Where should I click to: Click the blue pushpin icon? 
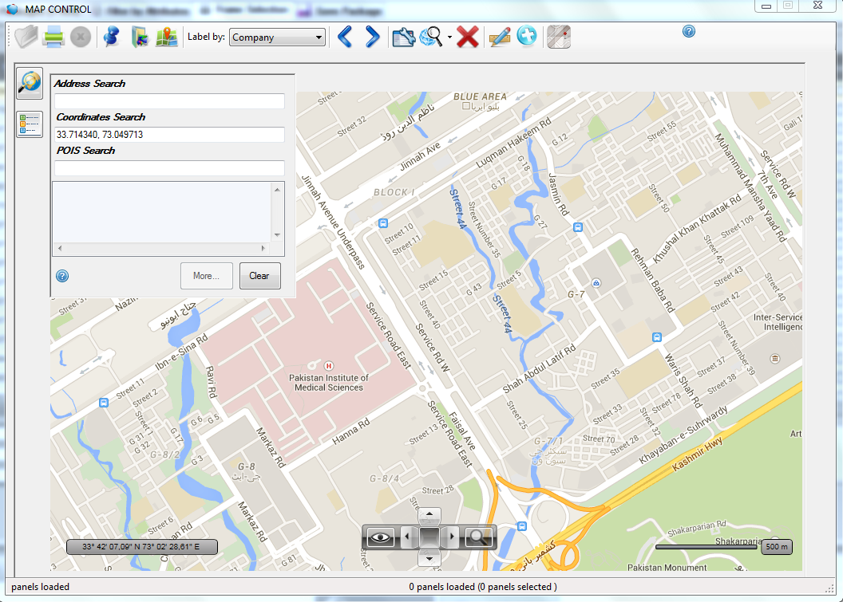point(112,37)
